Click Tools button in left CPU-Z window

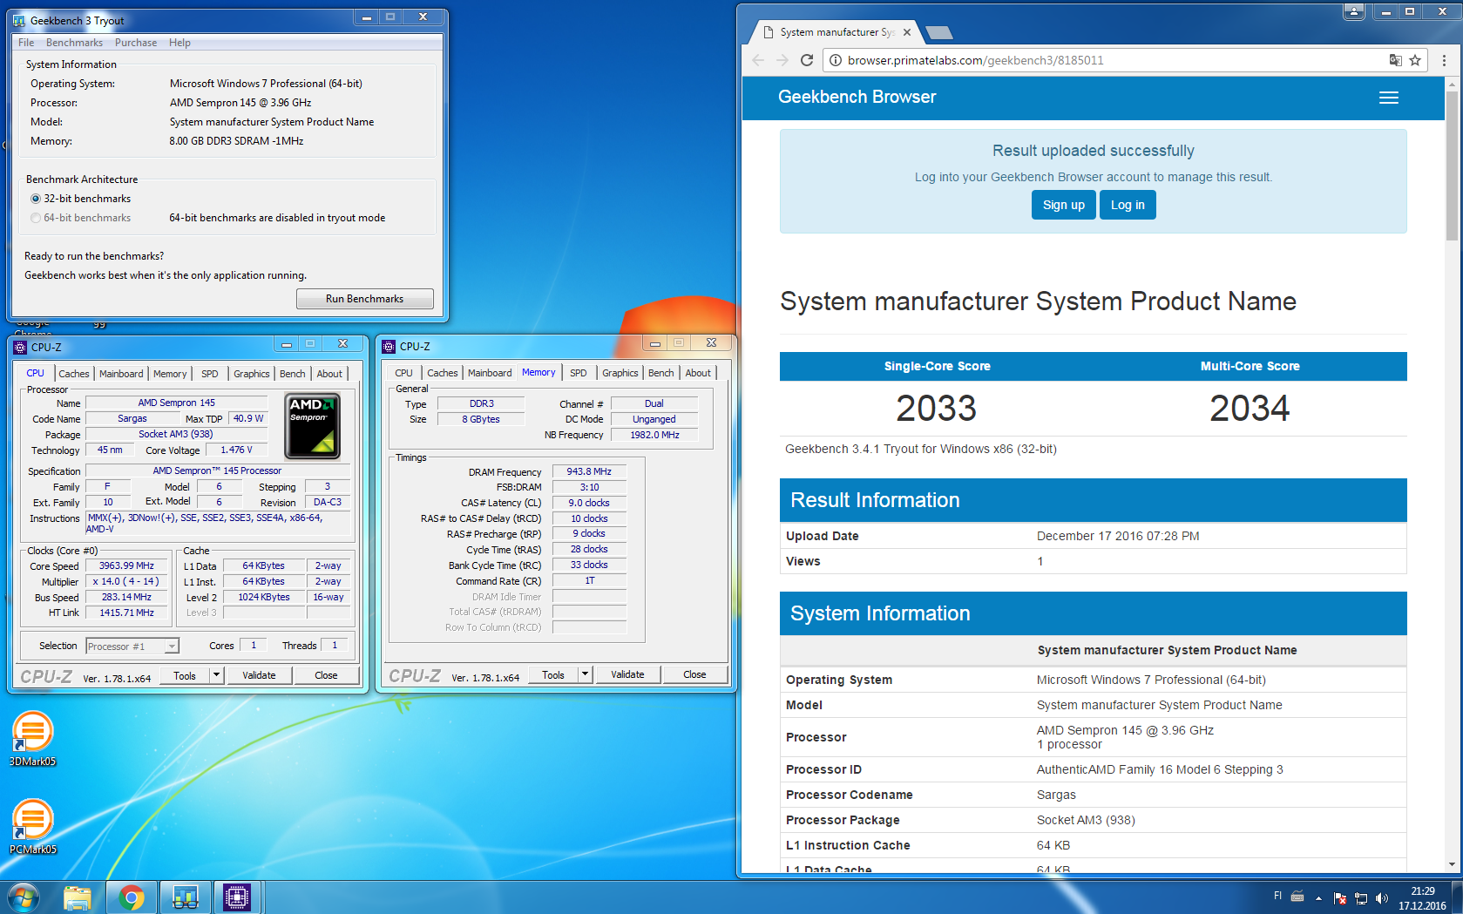[x=185, y=675]
